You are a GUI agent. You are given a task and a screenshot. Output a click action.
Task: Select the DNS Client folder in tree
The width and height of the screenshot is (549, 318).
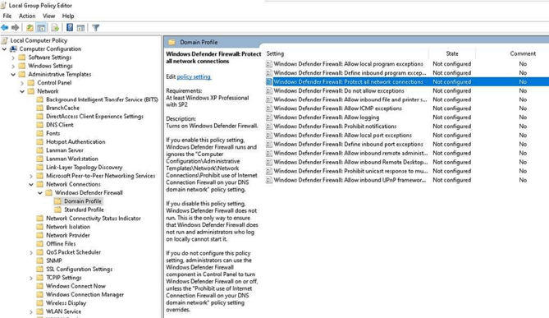(60, 125)
